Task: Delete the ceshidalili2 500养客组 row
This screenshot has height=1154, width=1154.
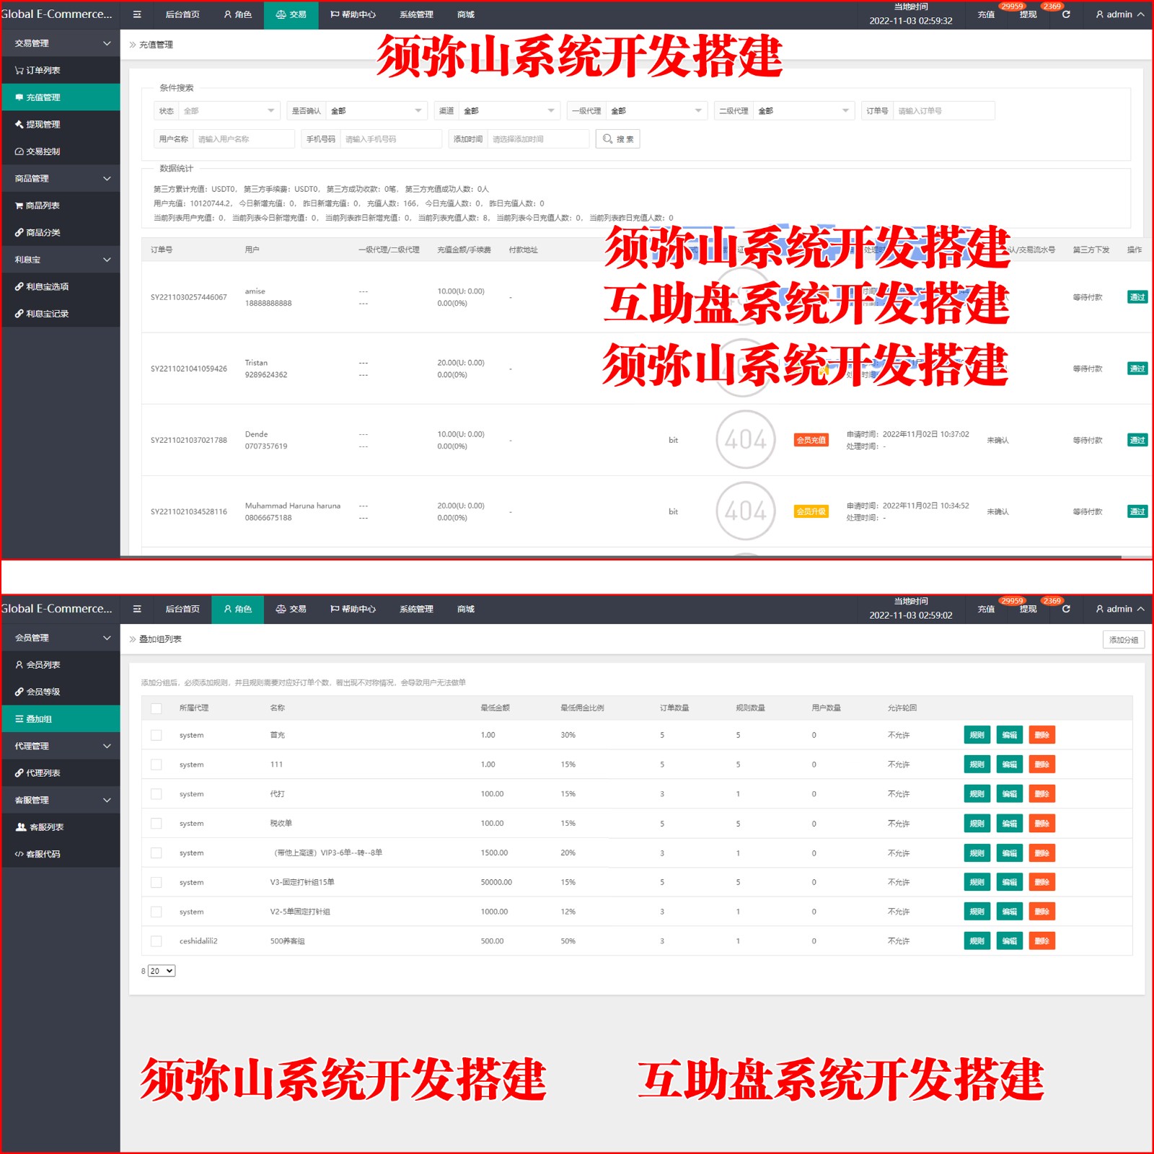Action: click(1041, 941)
